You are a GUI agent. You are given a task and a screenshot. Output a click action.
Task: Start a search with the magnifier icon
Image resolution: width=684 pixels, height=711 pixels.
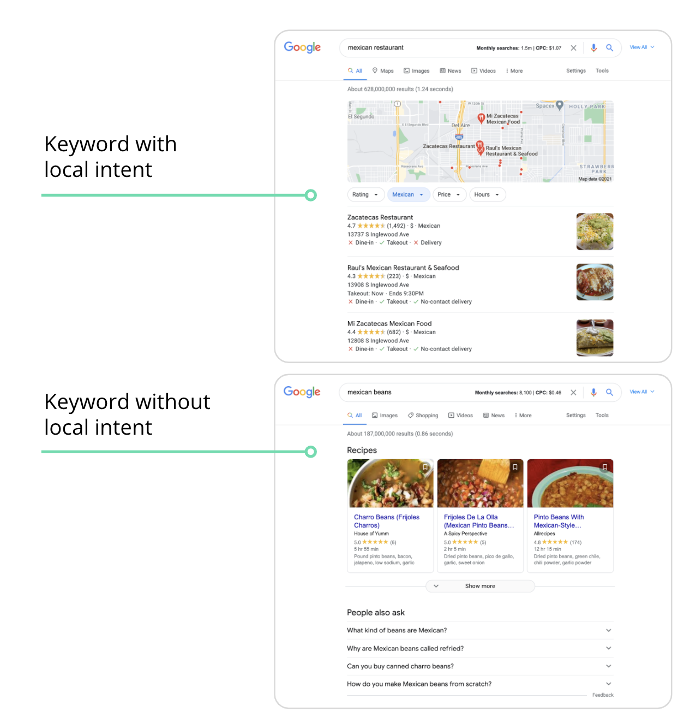pos(610,48)
